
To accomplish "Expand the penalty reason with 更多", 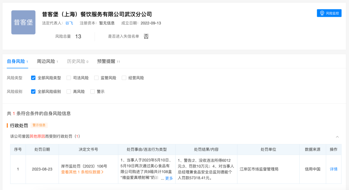I will click(169, 178).
